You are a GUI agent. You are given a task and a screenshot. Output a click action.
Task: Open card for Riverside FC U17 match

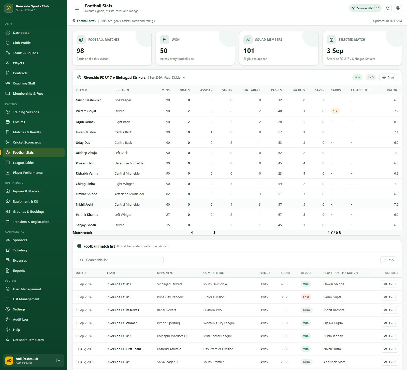pos(389,284)
